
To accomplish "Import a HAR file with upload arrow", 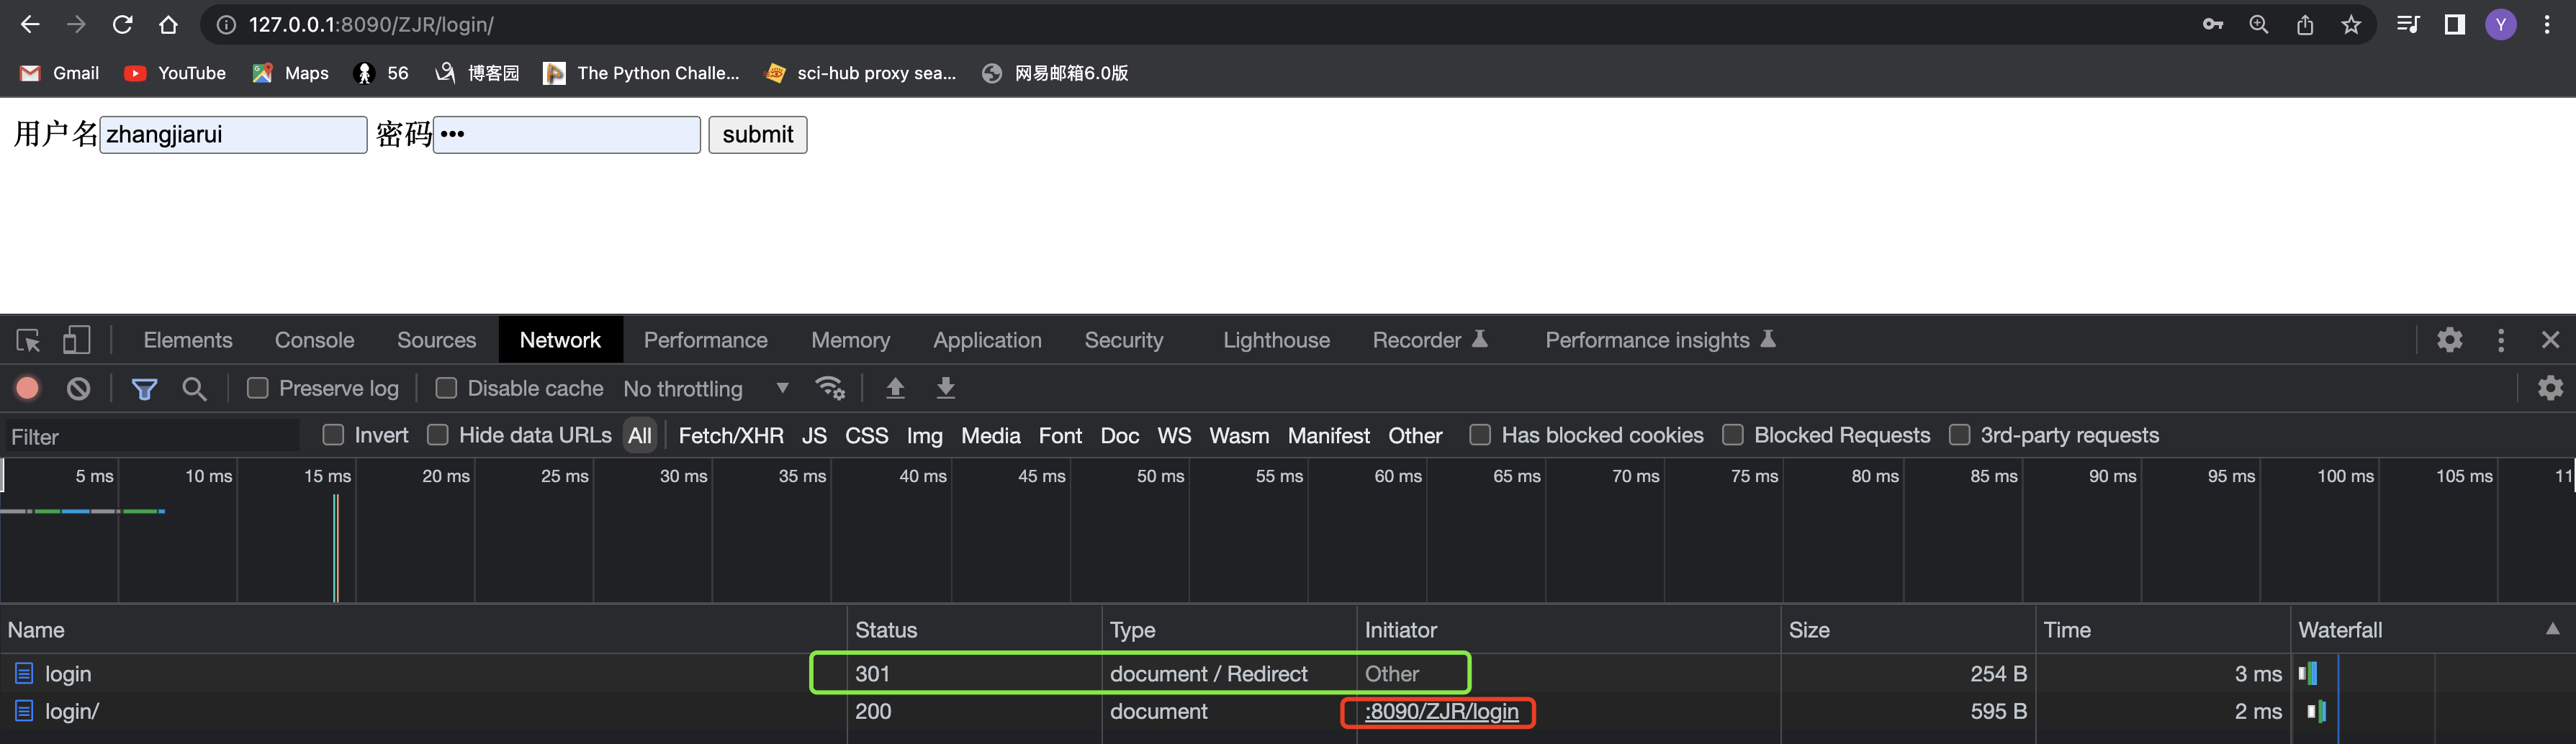I will (x=895, y=388).
